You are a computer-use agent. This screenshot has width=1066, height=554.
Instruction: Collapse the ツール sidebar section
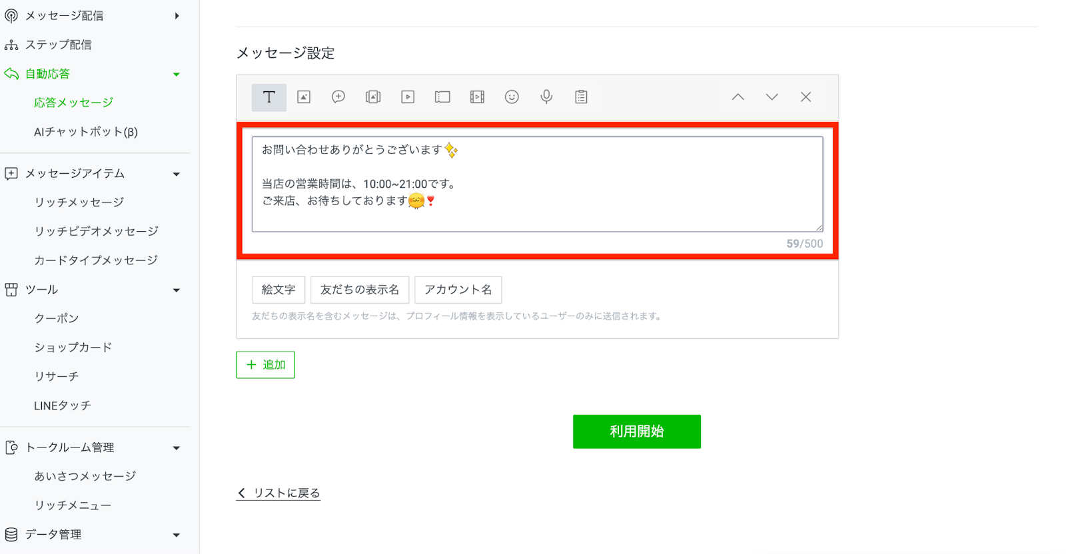(x=177, y=290)
